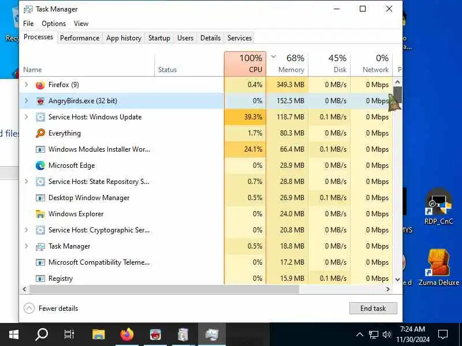The width and height of the screenshot is (462, 346).
Task: Show hidden system tray icons
Action: [359, 334]
